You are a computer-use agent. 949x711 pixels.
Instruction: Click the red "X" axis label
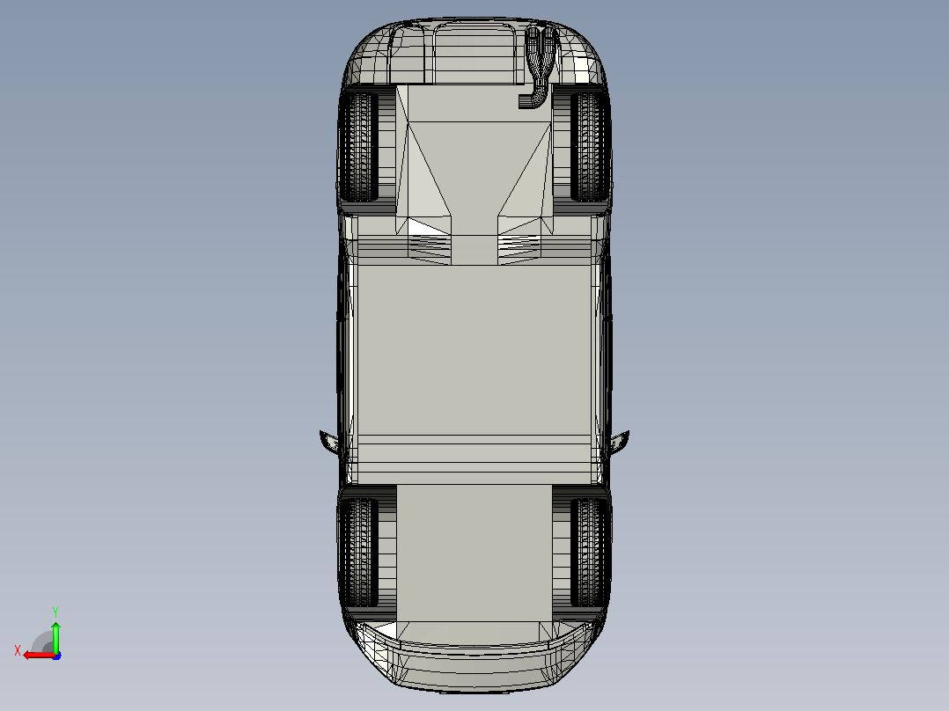click(18, 650)
